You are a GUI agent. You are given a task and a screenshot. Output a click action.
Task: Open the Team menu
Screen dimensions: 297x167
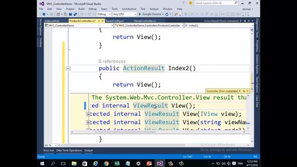click(104, 9)
